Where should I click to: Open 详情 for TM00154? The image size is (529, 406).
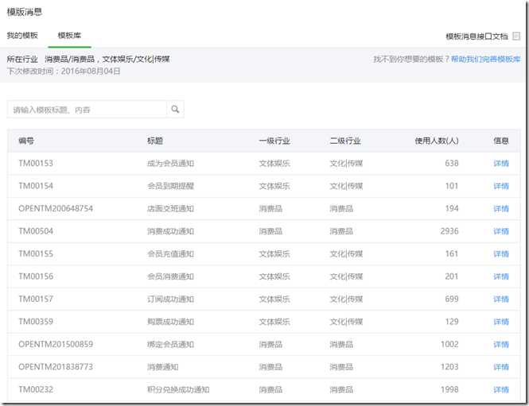pos(501,186)
